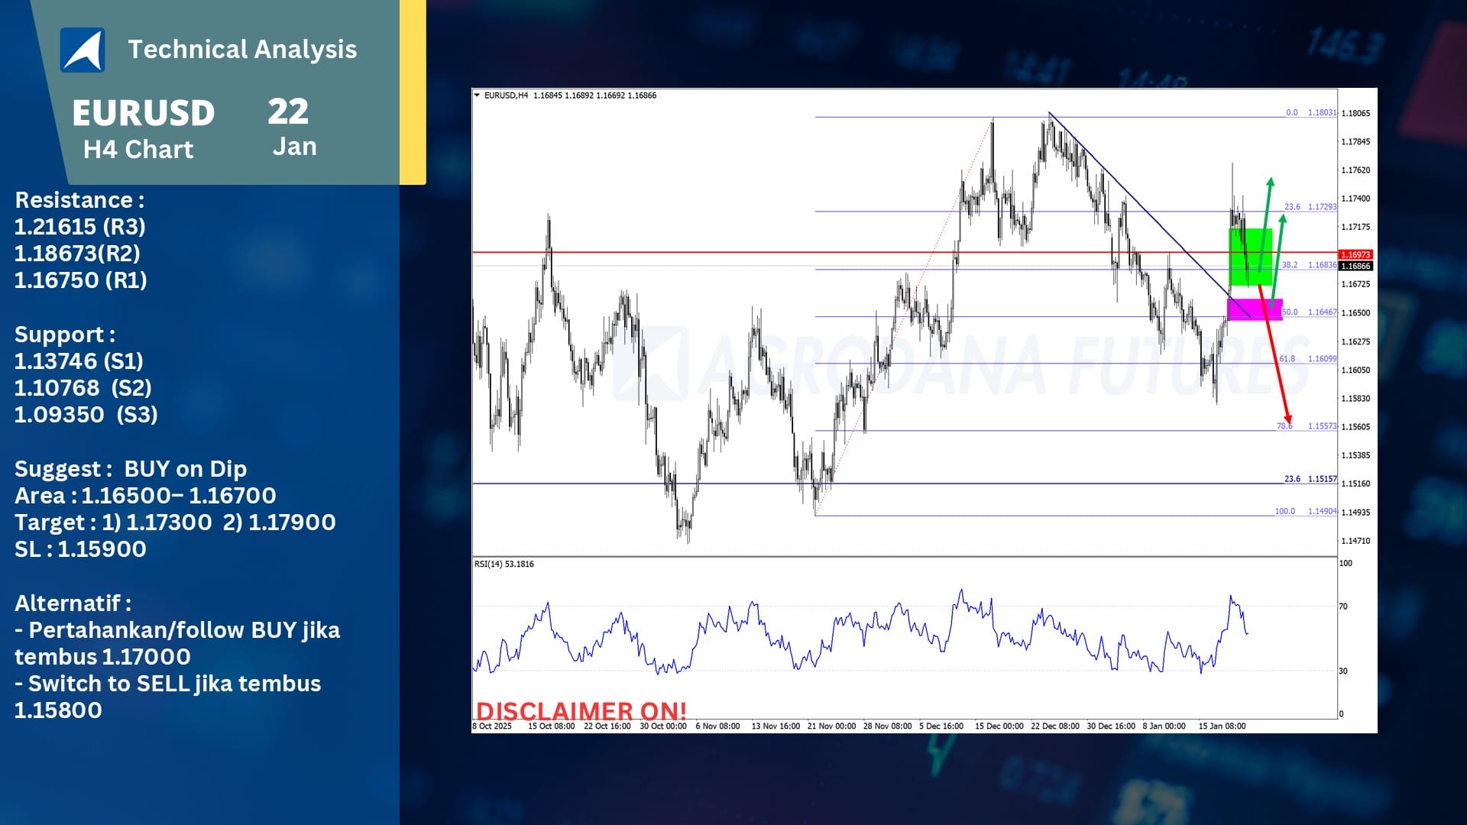This screenshot has height=825, width=1467.
Task: Select the 61.8 Fibonacci level label
Action: click(x=1287, y=359)
